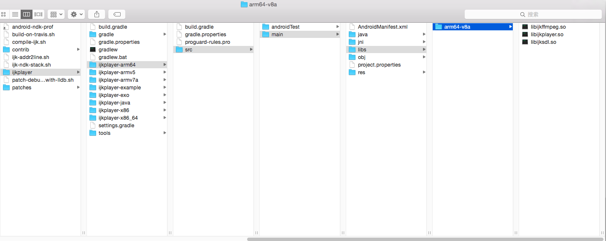Image resolution: width=606 pixels, height=241 pixels.
Task: Open the tools folder icon
Action: tap(93, 133)
